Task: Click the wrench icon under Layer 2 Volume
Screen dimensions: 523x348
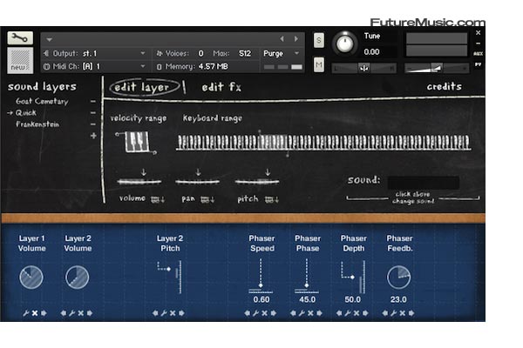Action: coord(71,313)
